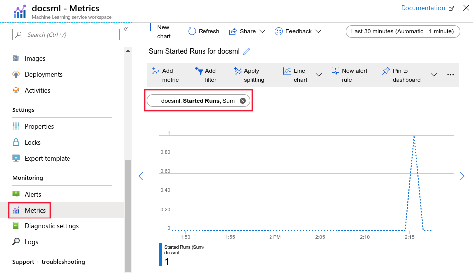This screenshot has width=473, height=273.
Task: Remove the Started Runs metric pill
Action: [x=243, y=101]
